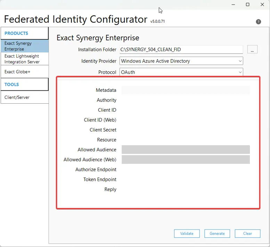Maximize the Federated Identity Configurator window
Viewport: 270px width, 247px height.
pos(247,5)
